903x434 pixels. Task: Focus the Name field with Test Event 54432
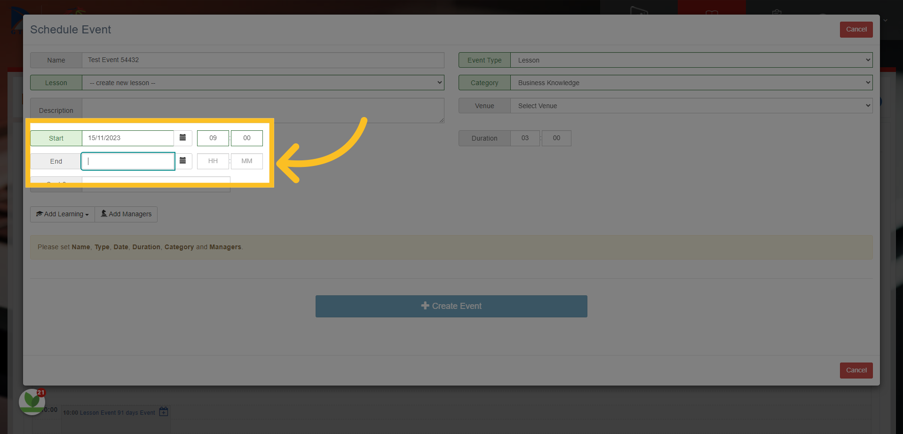[263, 60]
